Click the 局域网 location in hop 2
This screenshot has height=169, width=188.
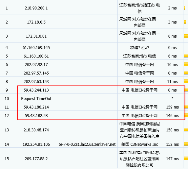tap(139, 22)
